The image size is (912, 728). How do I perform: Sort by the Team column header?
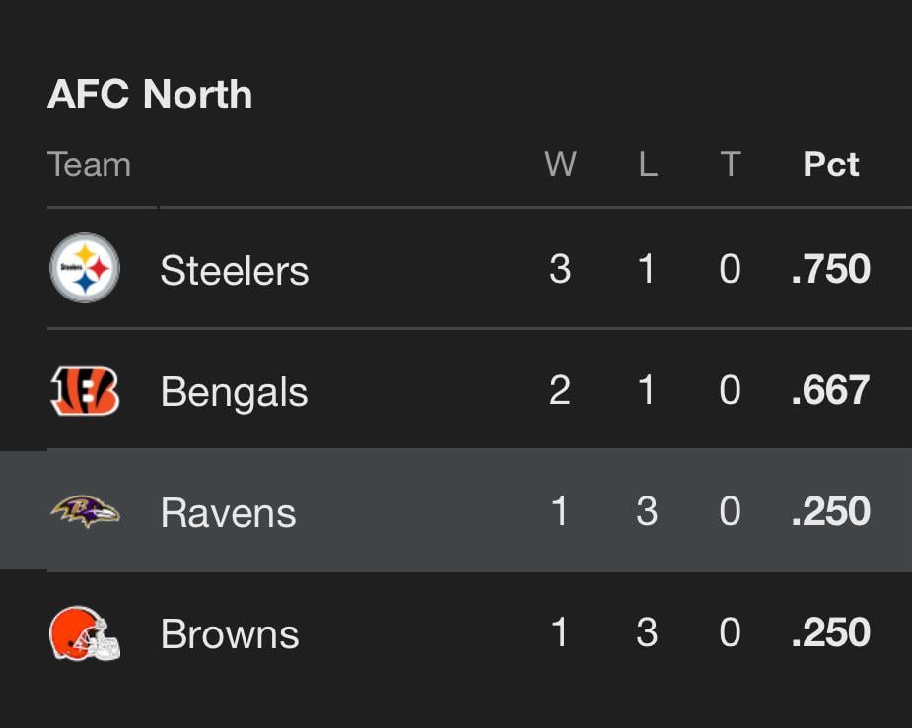(90, 165)
